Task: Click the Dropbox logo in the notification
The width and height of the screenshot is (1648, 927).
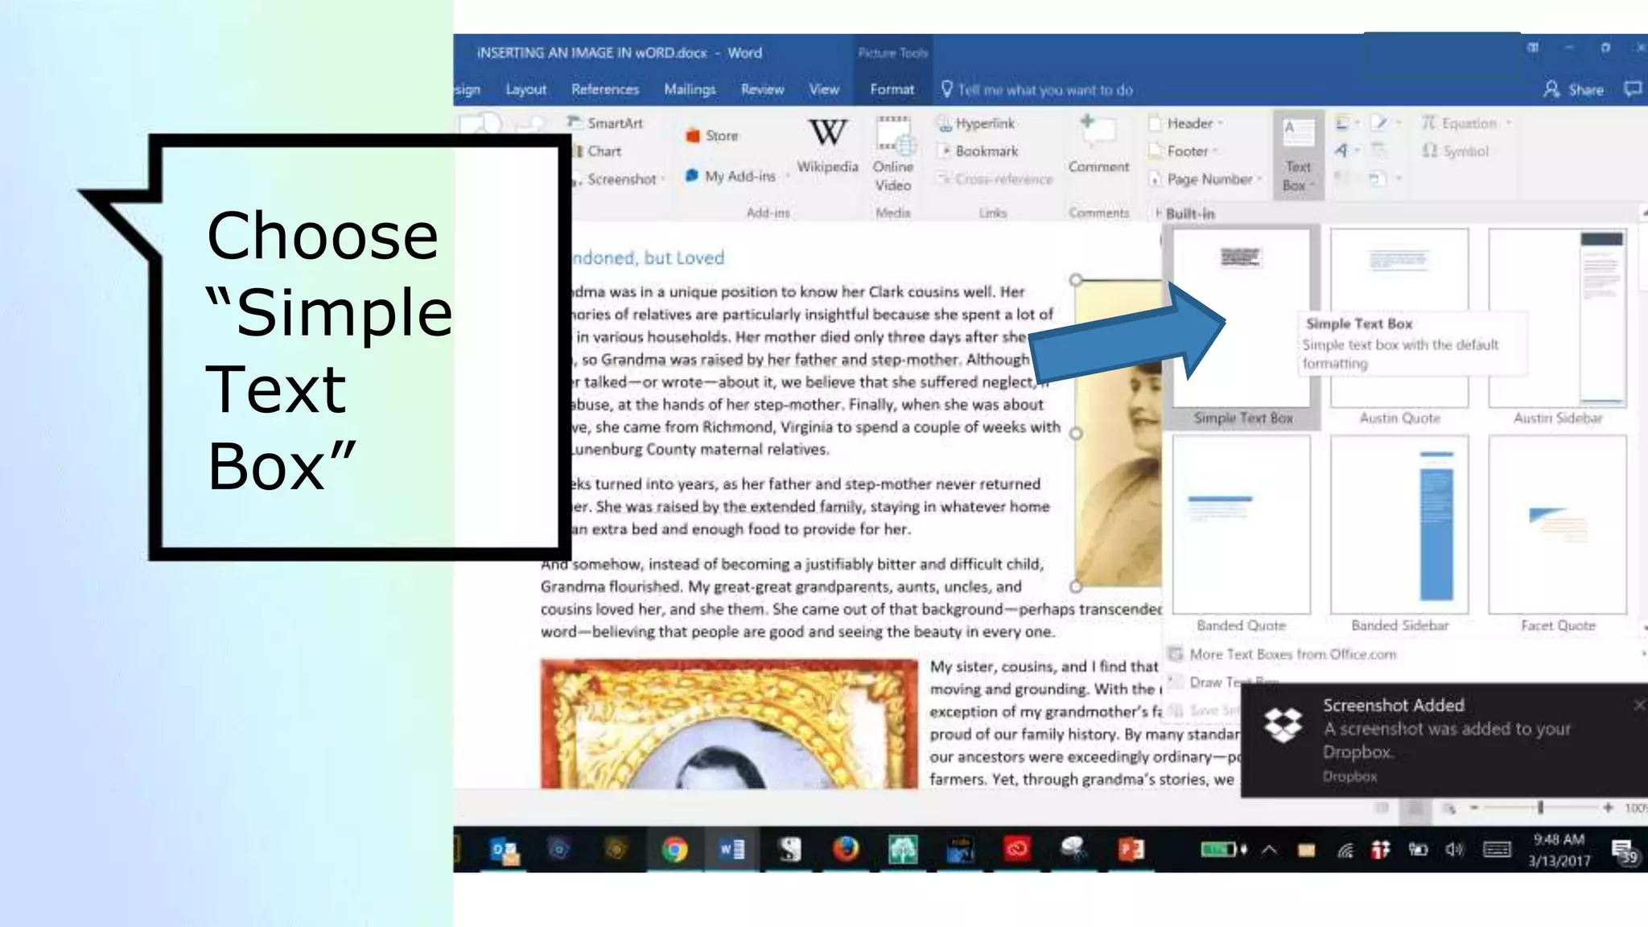Action: pyautogui.click(x=1283, y=725)
